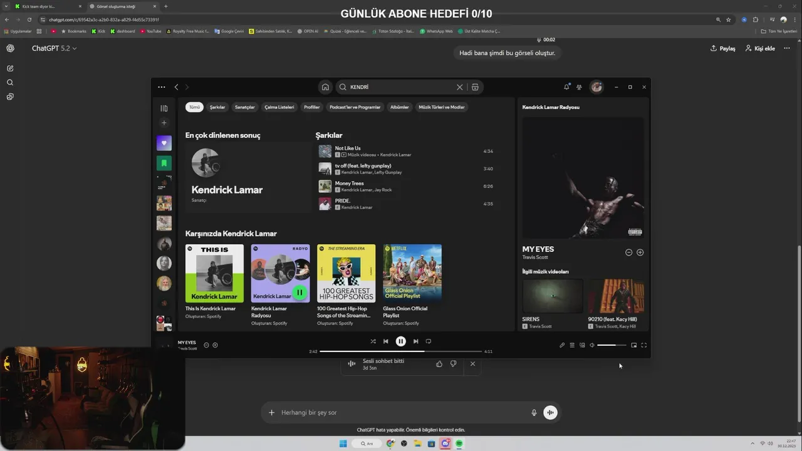The image size is (802, 451).
Task: Pause playback with the center button
Action: pyautogui.click(x=401, y=341)
